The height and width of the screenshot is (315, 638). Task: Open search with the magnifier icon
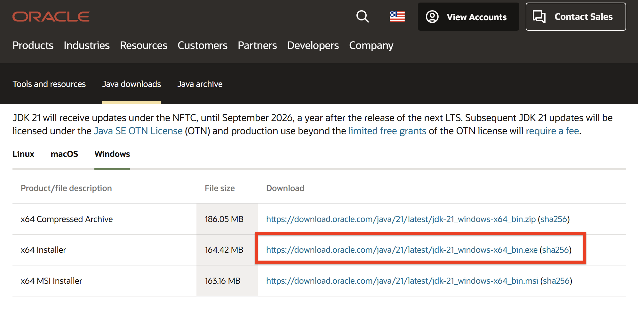point(363,17)
